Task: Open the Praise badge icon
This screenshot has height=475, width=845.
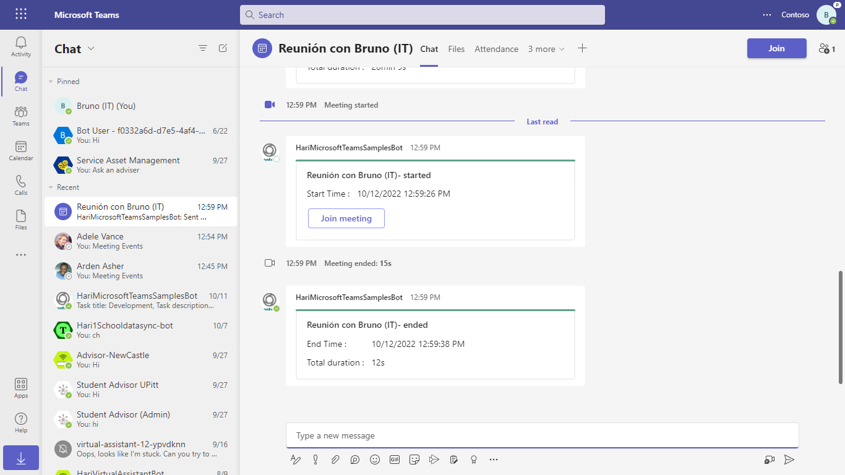Action: (474, 460)
